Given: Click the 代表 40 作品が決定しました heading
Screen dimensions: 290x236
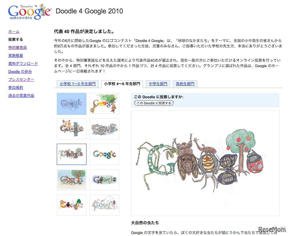Looking at the screenshot, I should tap(84, 31).
